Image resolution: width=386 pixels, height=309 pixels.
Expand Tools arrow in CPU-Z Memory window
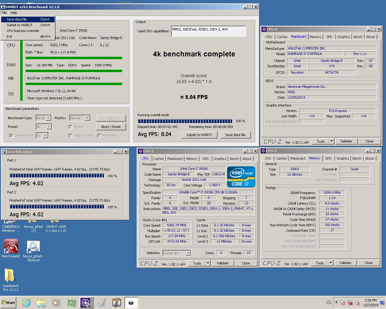point(331,263)
